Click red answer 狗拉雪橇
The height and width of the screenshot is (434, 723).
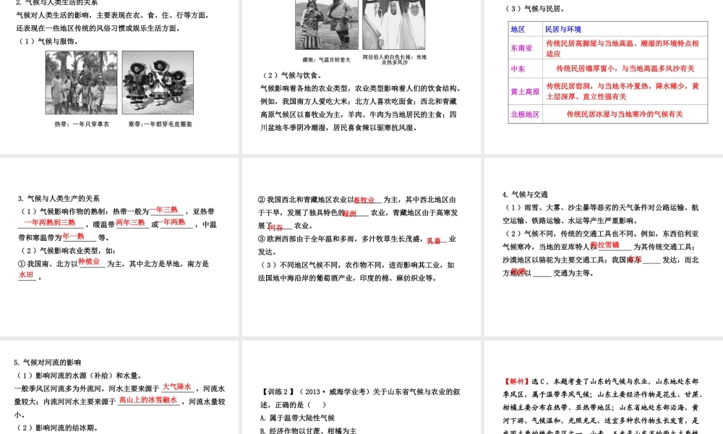(605, 245)
